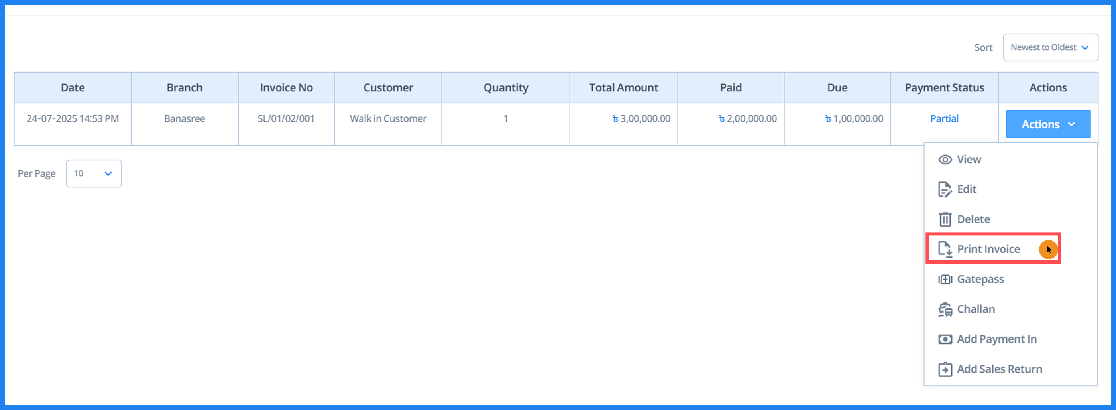Click invoice number SL/01/02/001
The width and height of the screenshot is (1116, 410).
tap(286, 118)
